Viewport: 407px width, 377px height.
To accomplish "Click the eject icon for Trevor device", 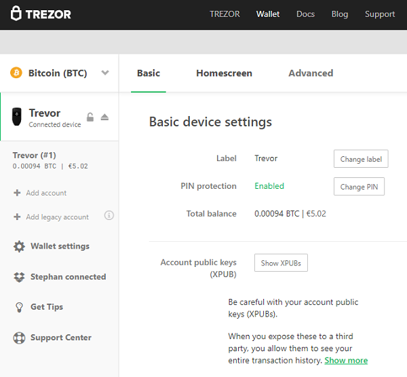I will coord(104,118).
